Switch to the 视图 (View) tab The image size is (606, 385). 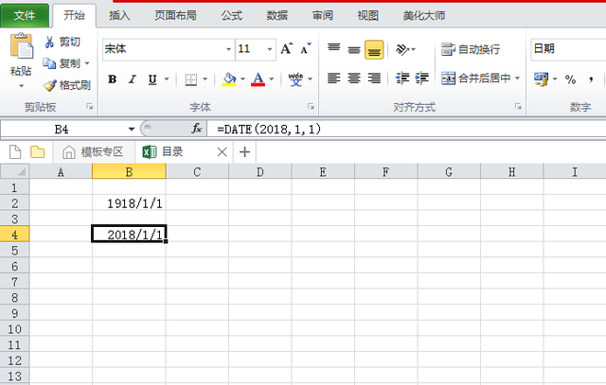tap(368, 15)
